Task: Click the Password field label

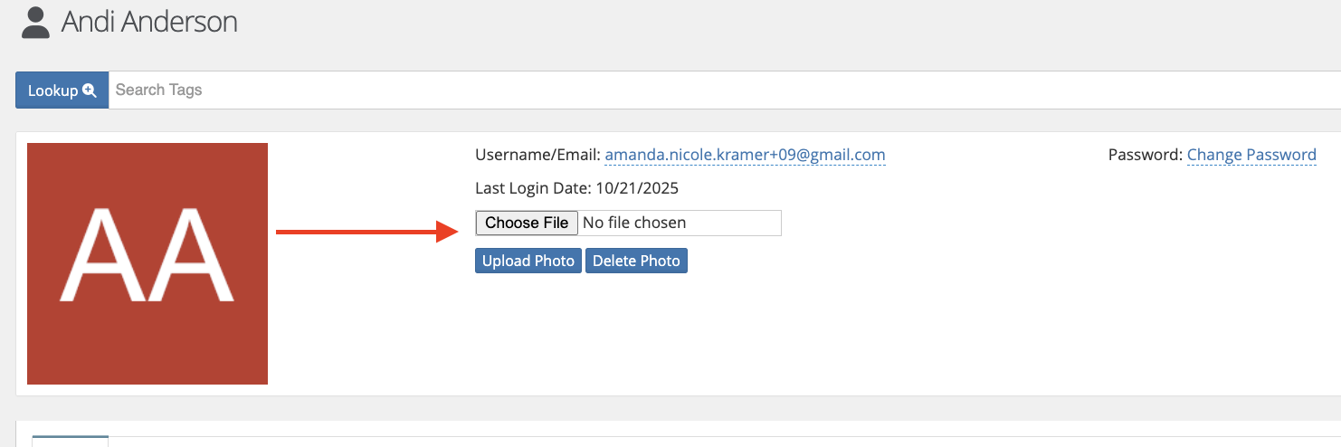Action: tap(1145, 155)
